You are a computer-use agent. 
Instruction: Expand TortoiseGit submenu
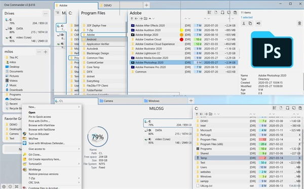click(79, 164)
